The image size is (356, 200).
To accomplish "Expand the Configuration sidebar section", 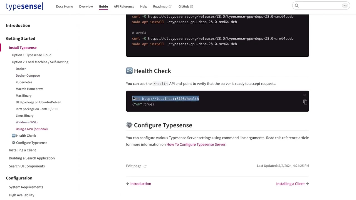I will click(x=19, y=178).
